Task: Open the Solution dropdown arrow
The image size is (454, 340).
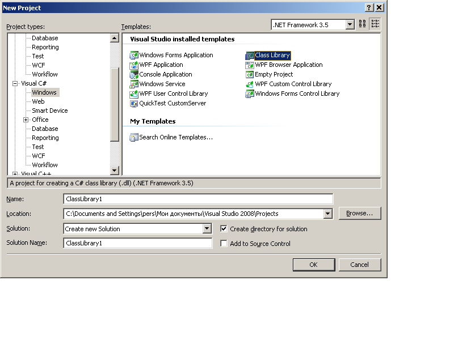Action: pos(207,229)
